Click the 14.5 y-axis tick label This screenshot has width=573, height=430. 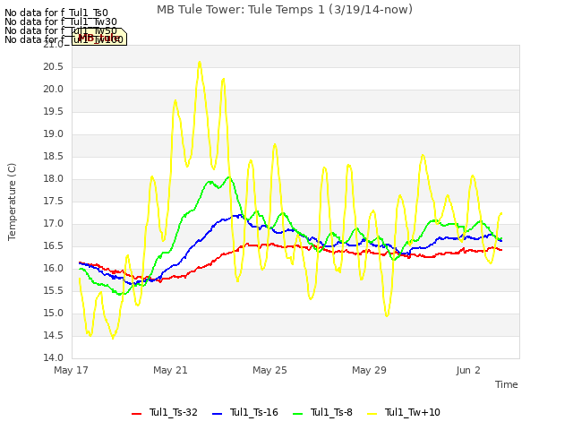[x=54, y=336]
